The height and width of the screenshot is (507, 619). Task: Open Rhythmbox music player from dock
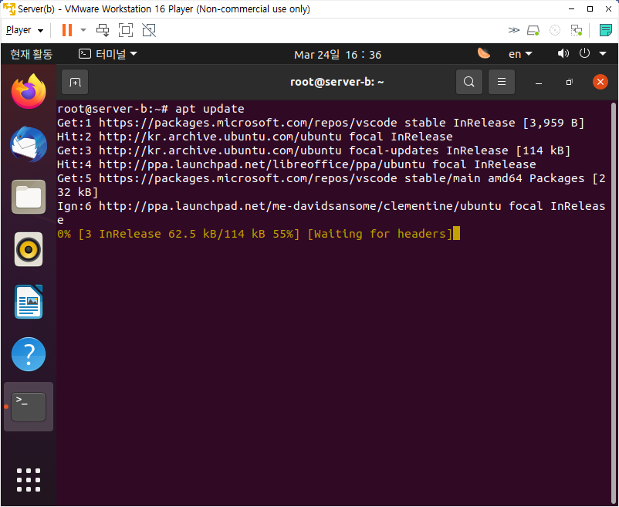(29, 249)
